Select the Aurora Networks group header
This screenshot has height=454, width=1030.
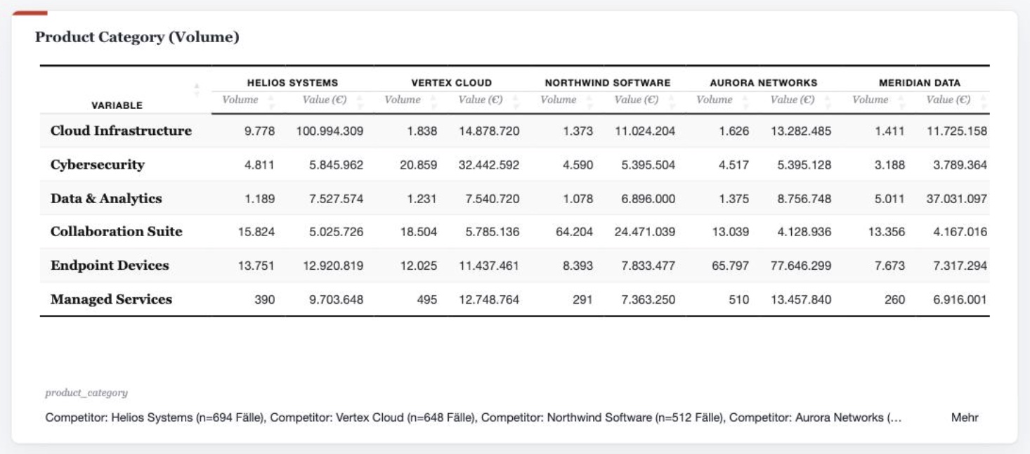coord(764,82)
